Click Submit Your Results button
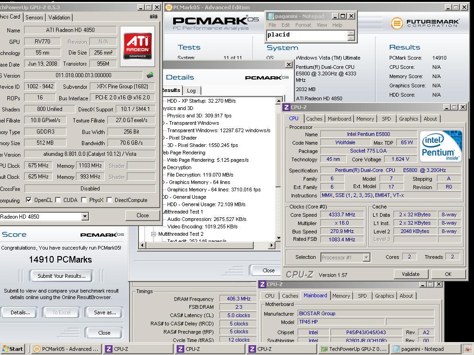 [62, 276]
